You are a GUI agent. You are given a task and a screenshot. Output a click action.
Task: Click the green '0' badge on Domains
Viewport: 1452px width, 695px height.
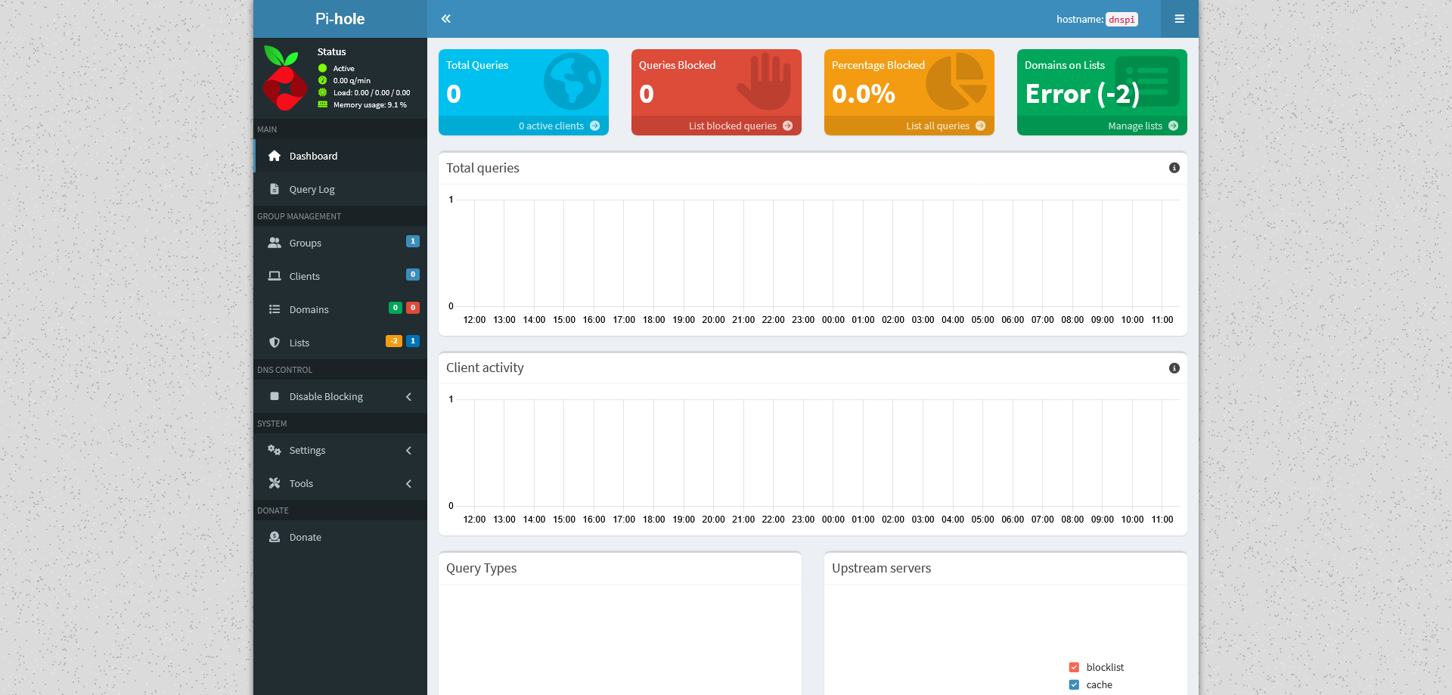(396, 308)
